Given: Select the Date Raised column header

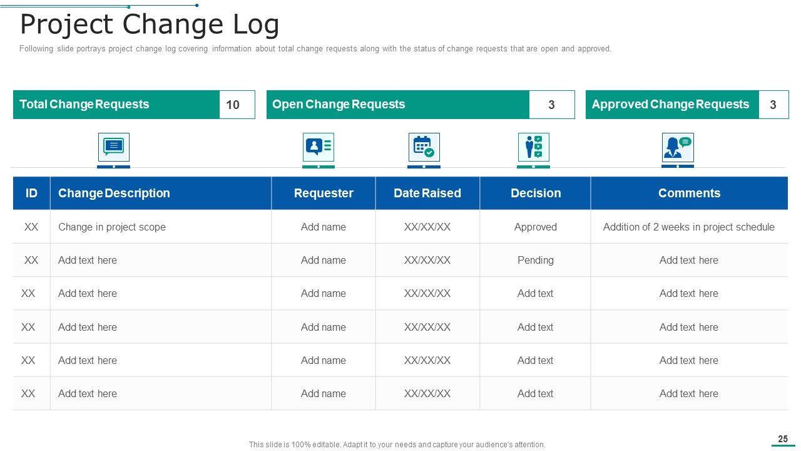Looking at the screenshot, I should 427,193.
